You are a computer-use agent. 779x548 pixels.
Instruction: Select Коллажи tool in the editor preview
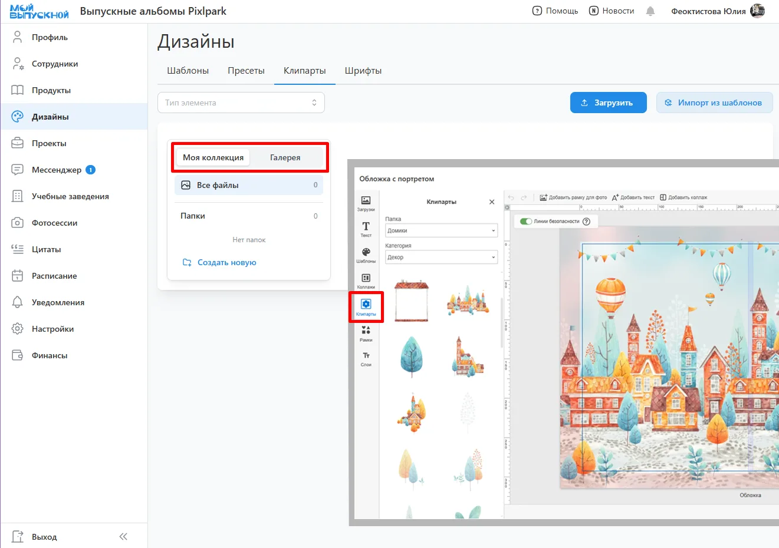click(x=366, y=281)
